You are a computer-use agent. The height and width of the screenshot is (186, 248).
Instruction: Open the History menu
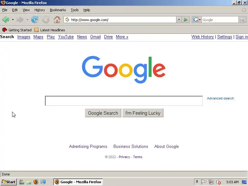(x=40, y=10)
